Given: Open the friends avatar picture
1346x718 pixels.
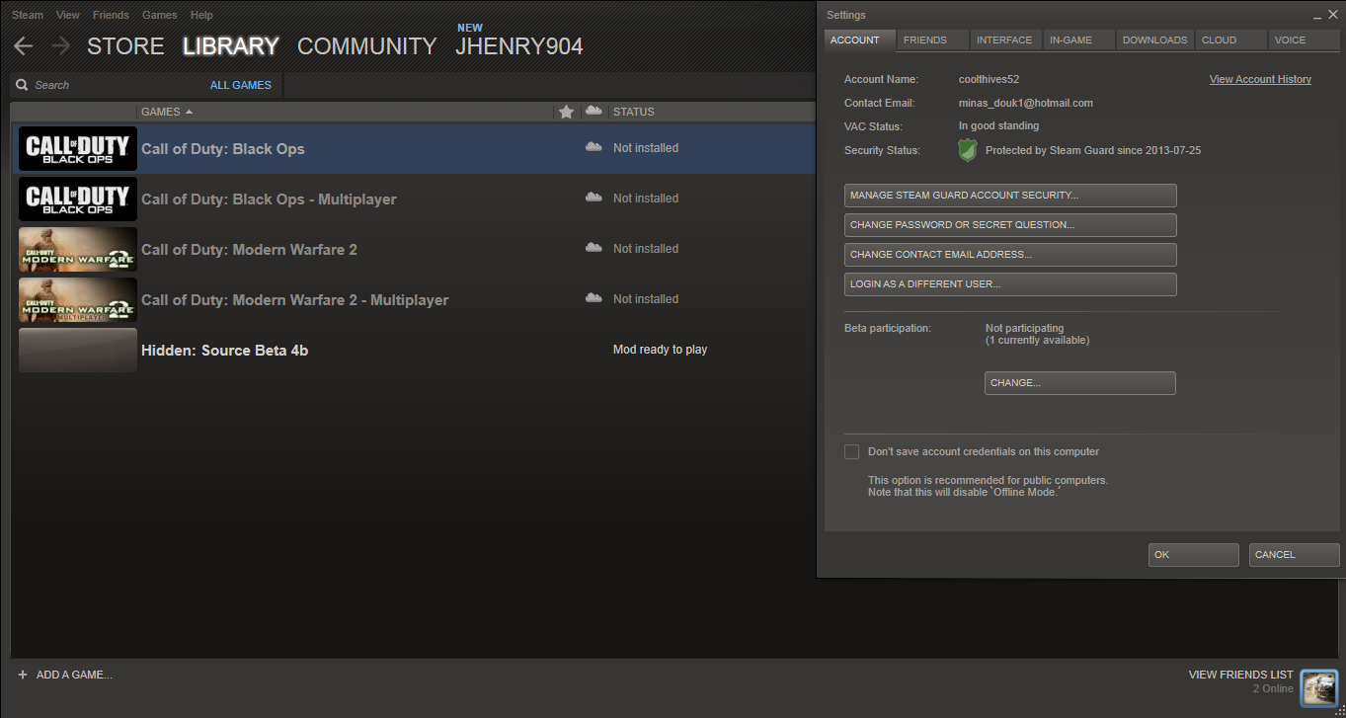Looking at the screenshot, I should point(1318,687).
